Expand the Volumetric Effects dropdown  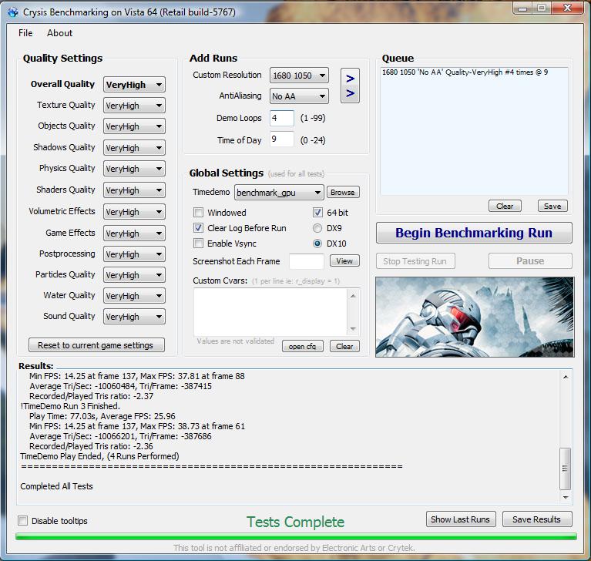click(134, 211)
